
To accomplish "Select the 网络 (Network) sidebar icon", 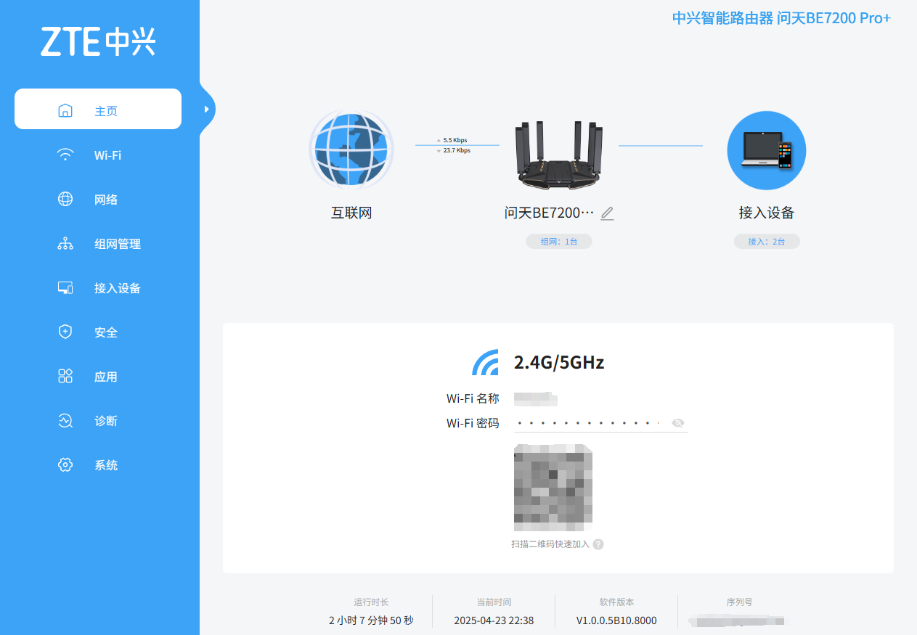I will [x=65, y=199].
